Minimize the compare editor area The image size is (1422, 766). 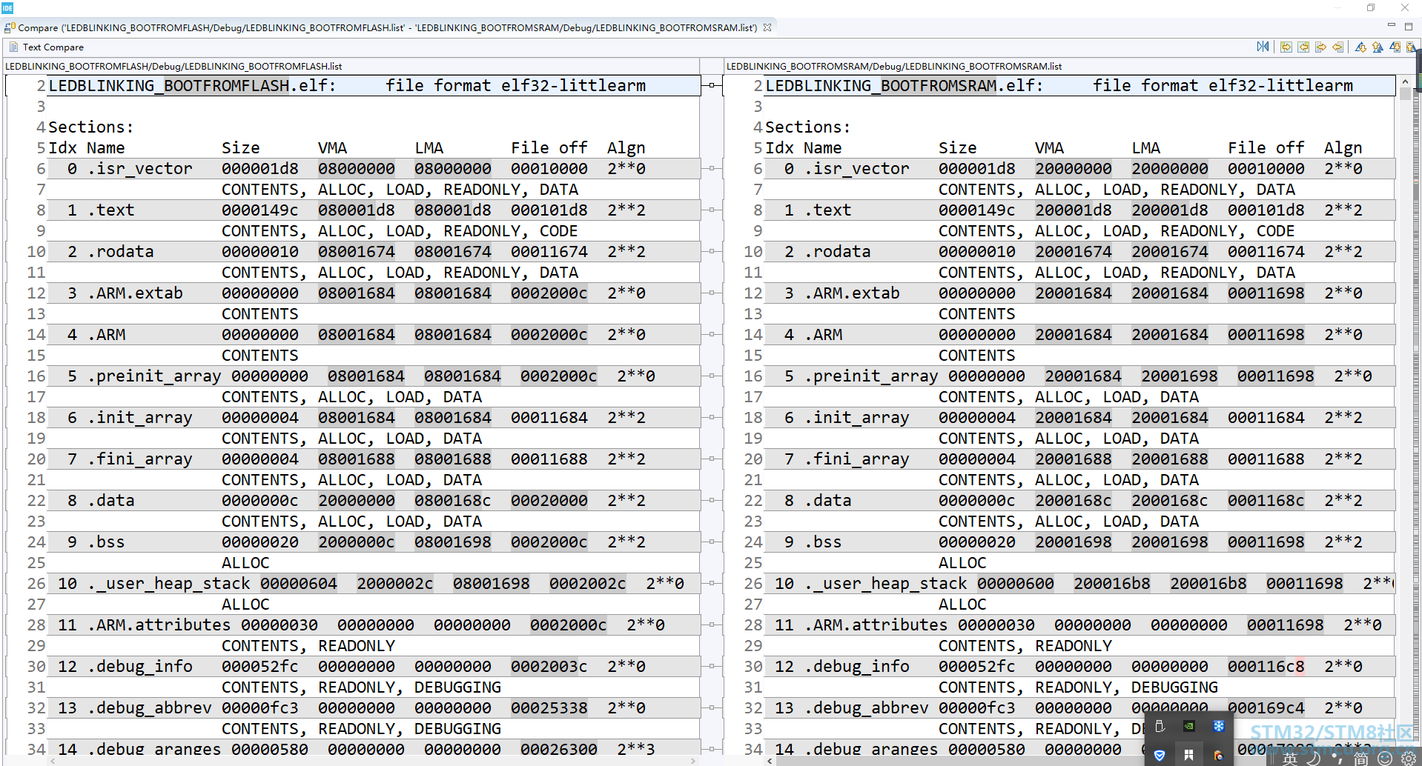[1392, 26]
